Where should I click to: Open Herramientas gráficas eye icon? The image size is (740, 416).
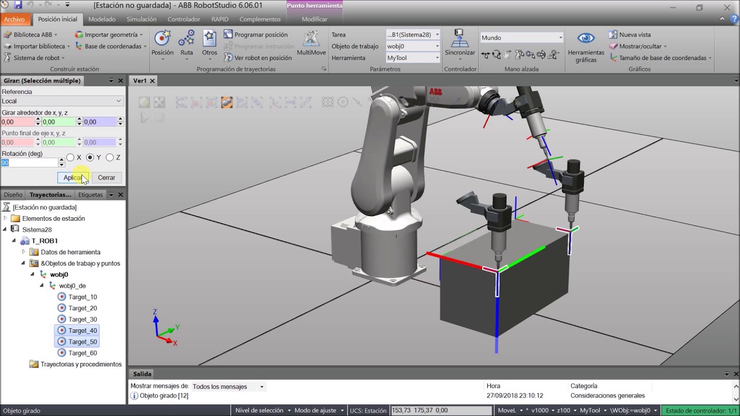click(x=586, y=38)
